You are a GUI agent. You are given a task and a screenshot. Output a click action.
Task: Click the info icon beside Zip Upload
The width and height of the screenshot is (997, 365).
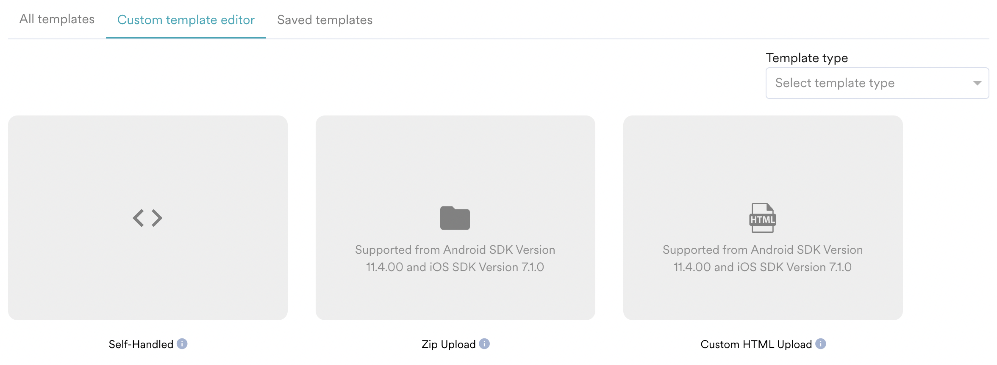coord(484,344)
